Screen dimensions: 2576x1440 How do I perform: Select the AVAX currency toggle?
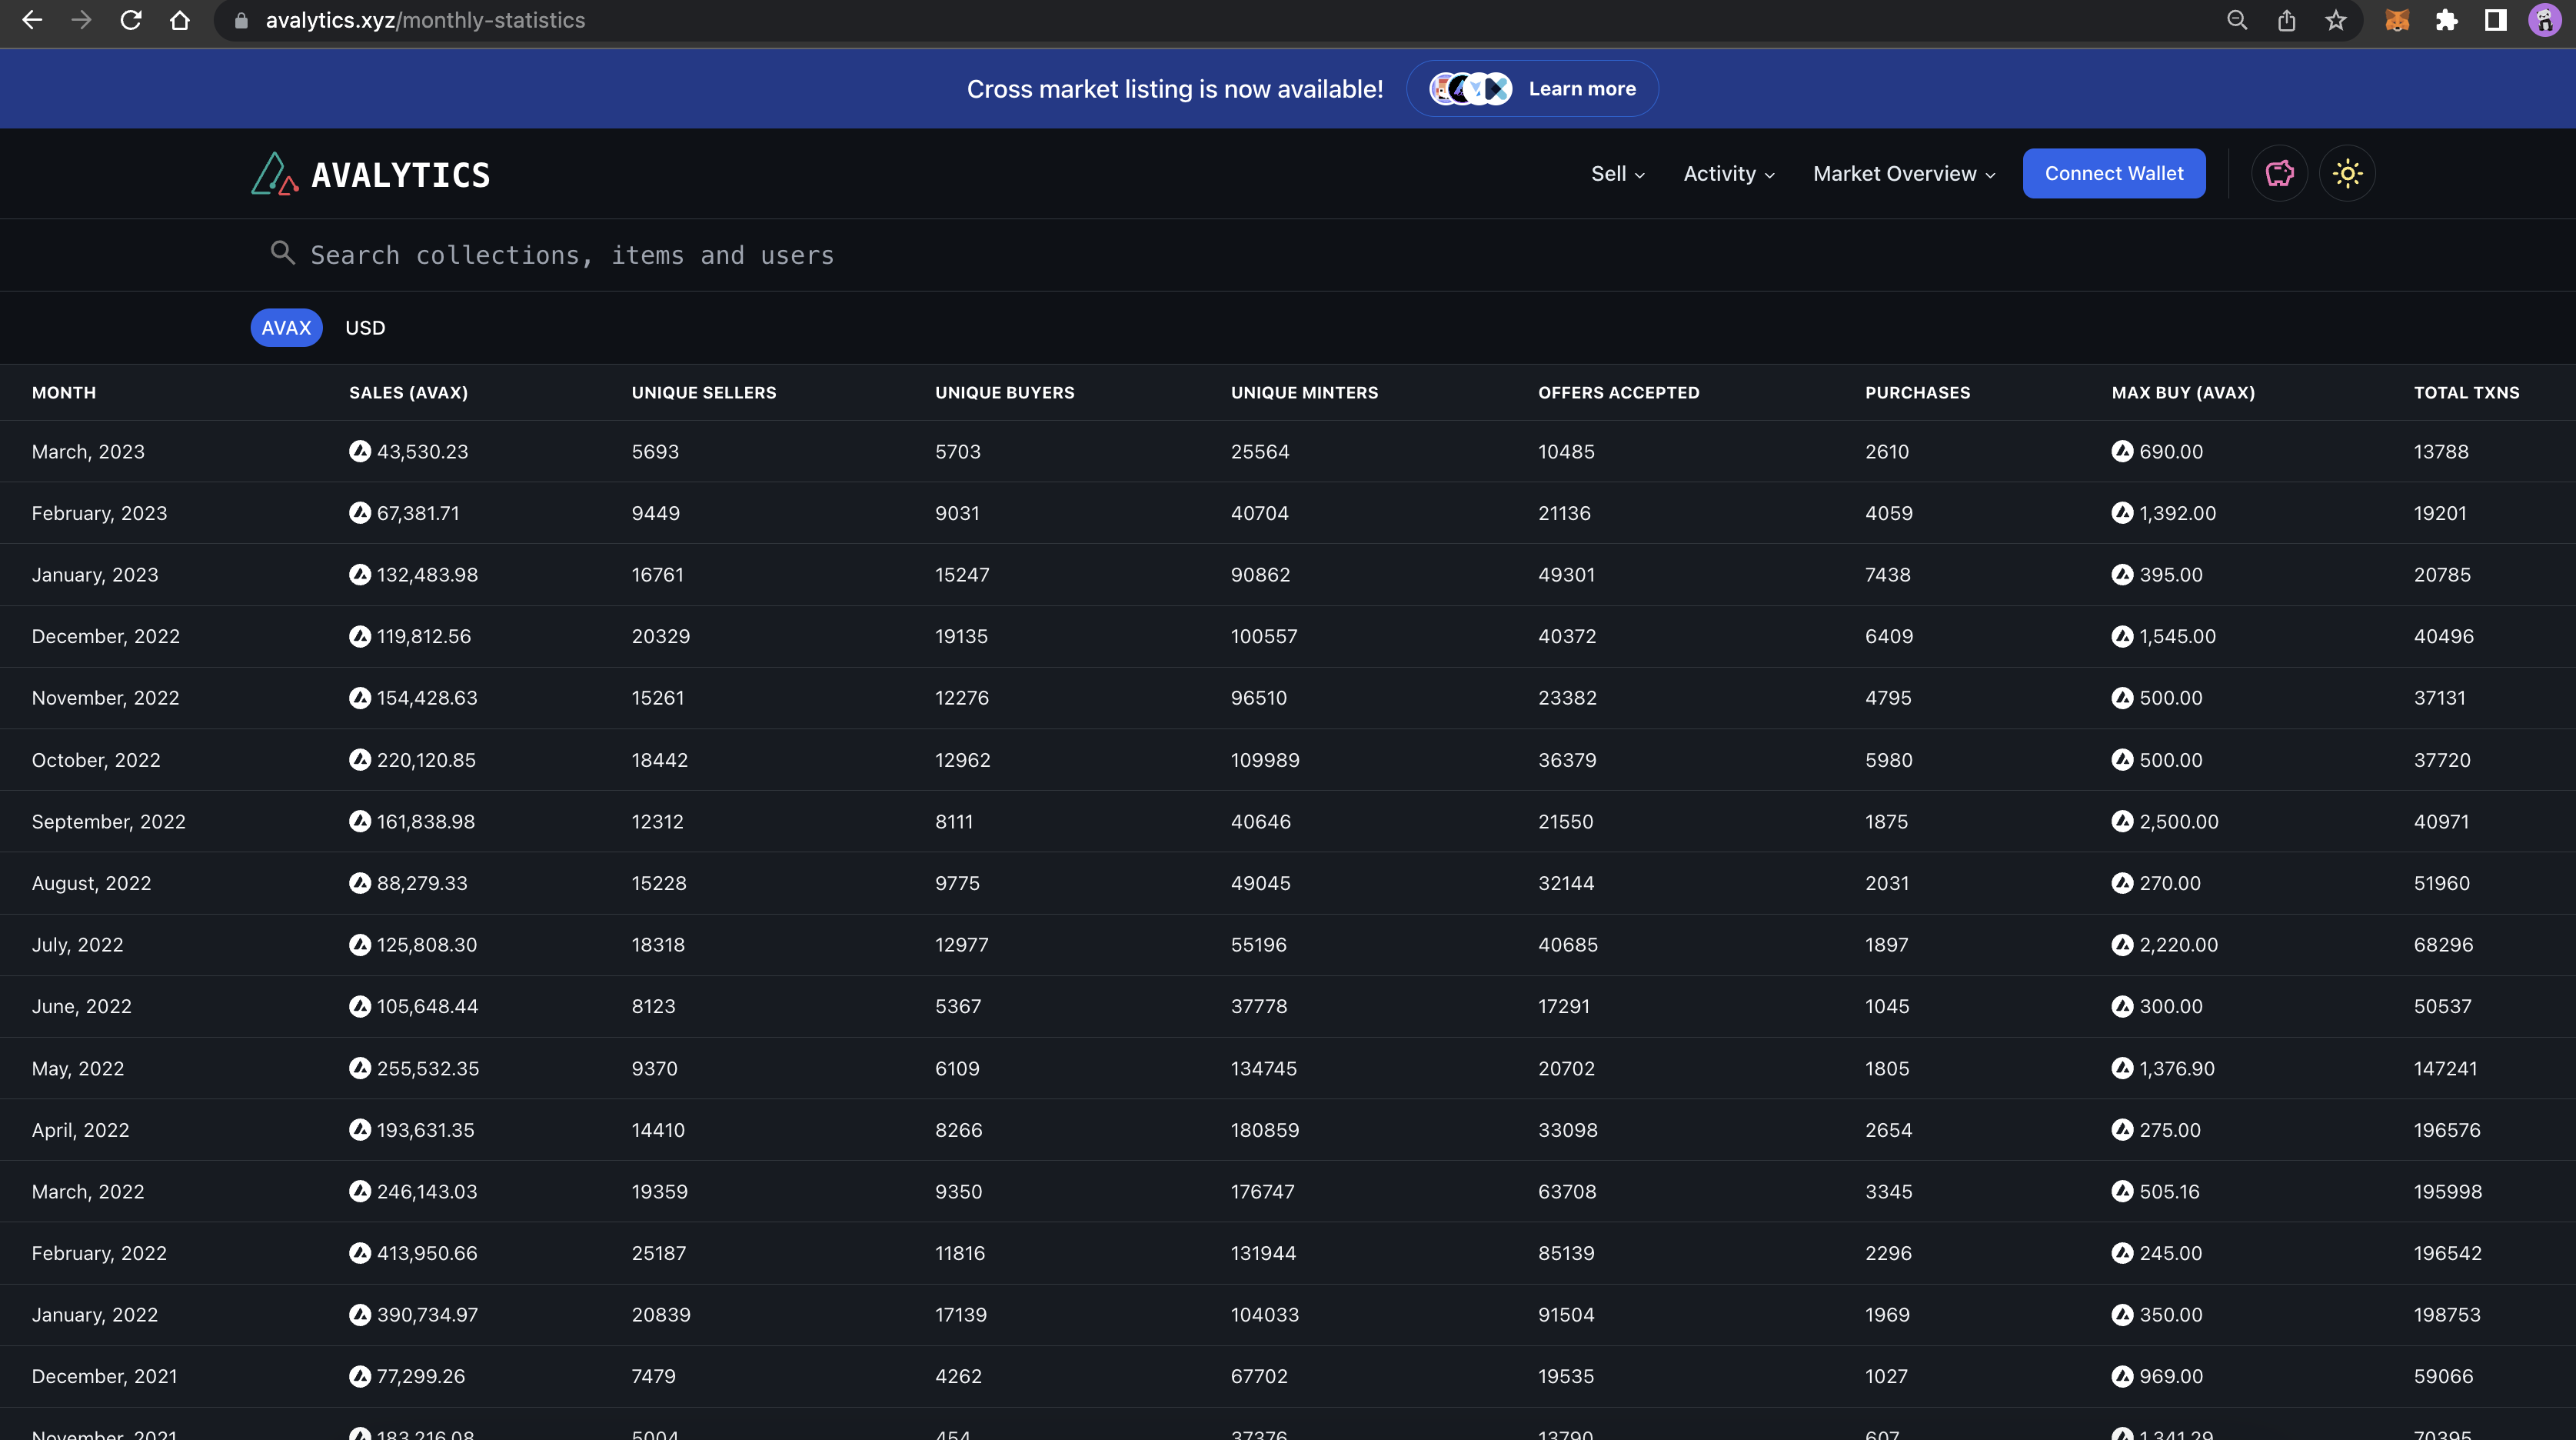[286, 328]
